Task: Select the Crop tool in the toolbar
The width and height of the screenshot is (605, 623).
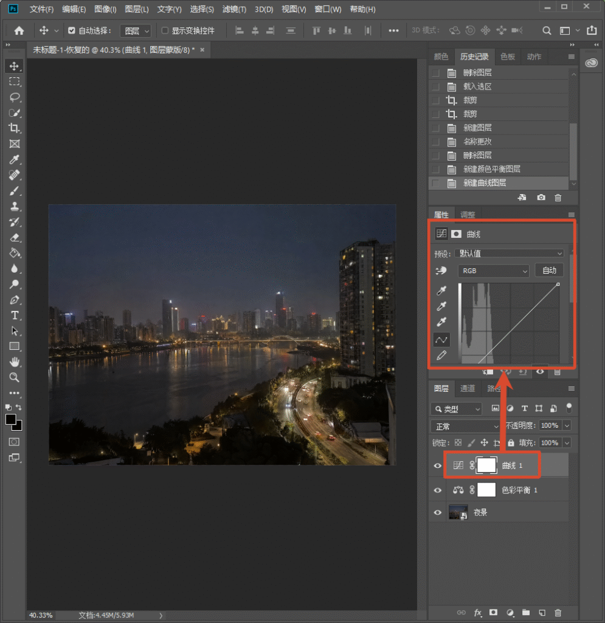Action: click(15, 128)
